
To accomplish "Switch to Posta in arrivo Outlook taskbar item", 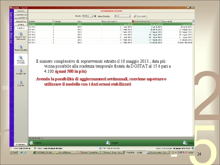I will 158,152.
